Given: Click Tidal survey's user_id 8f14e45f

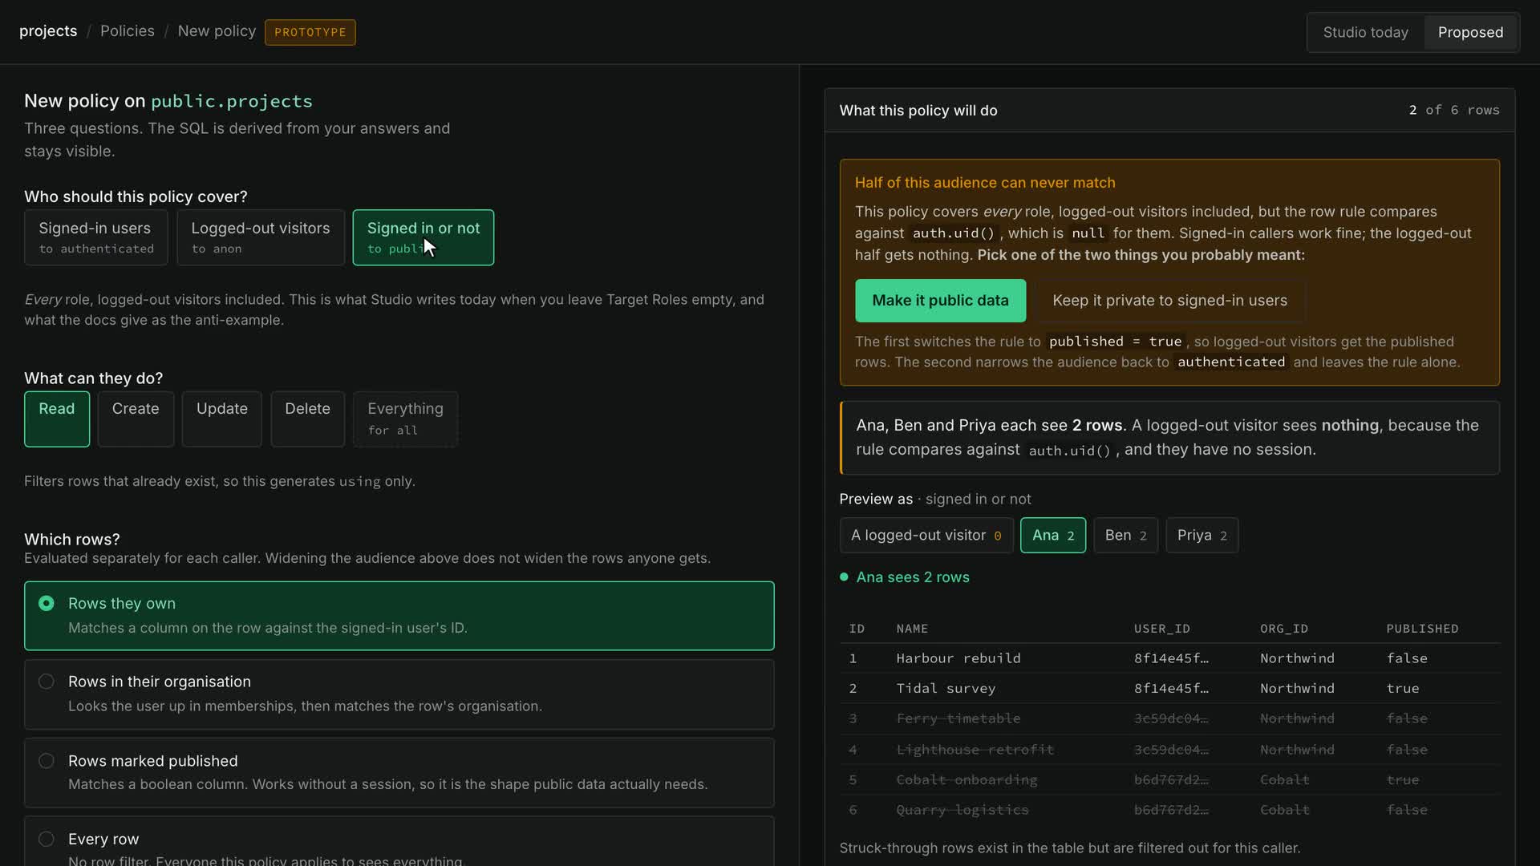Looking at the screenshot, I should pyautogui.click(x=1171, y=689).
